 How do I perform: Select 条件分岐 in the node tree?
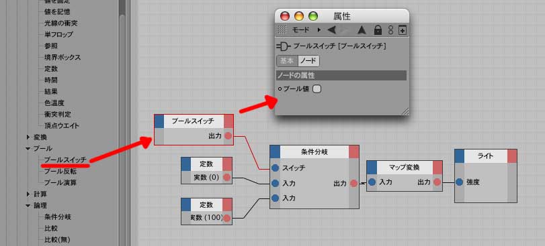click(x=58, y=217)
